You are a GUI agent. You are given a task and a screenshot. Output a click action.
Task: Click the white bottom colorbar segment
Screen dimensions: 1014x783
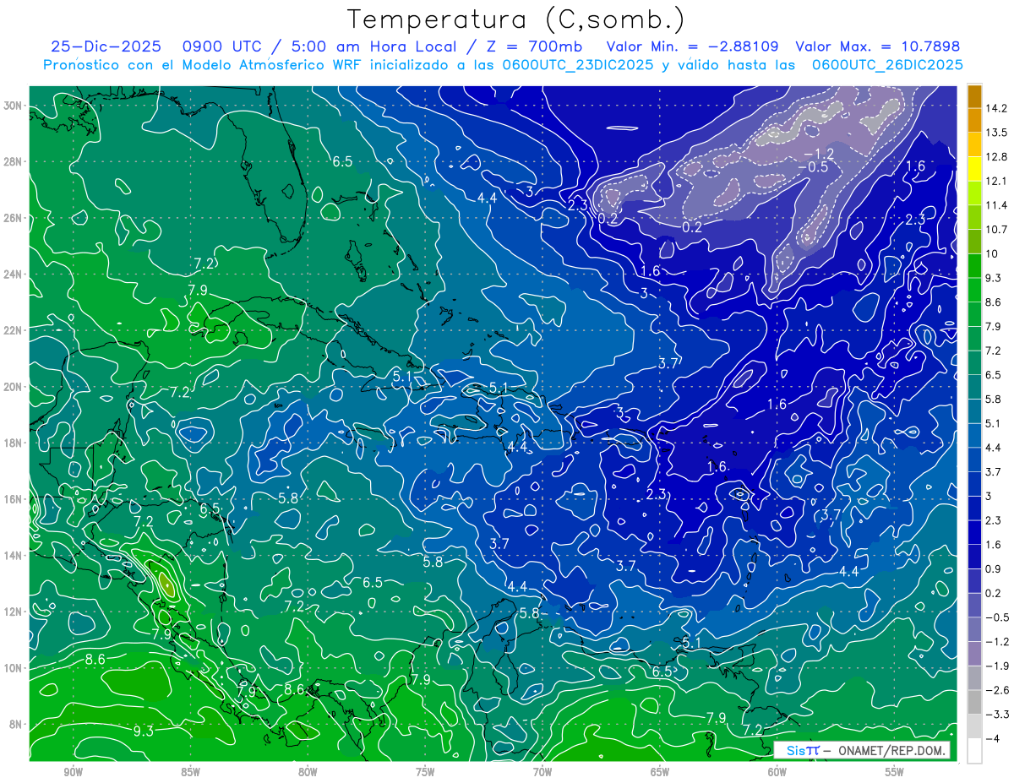[974, 750]
